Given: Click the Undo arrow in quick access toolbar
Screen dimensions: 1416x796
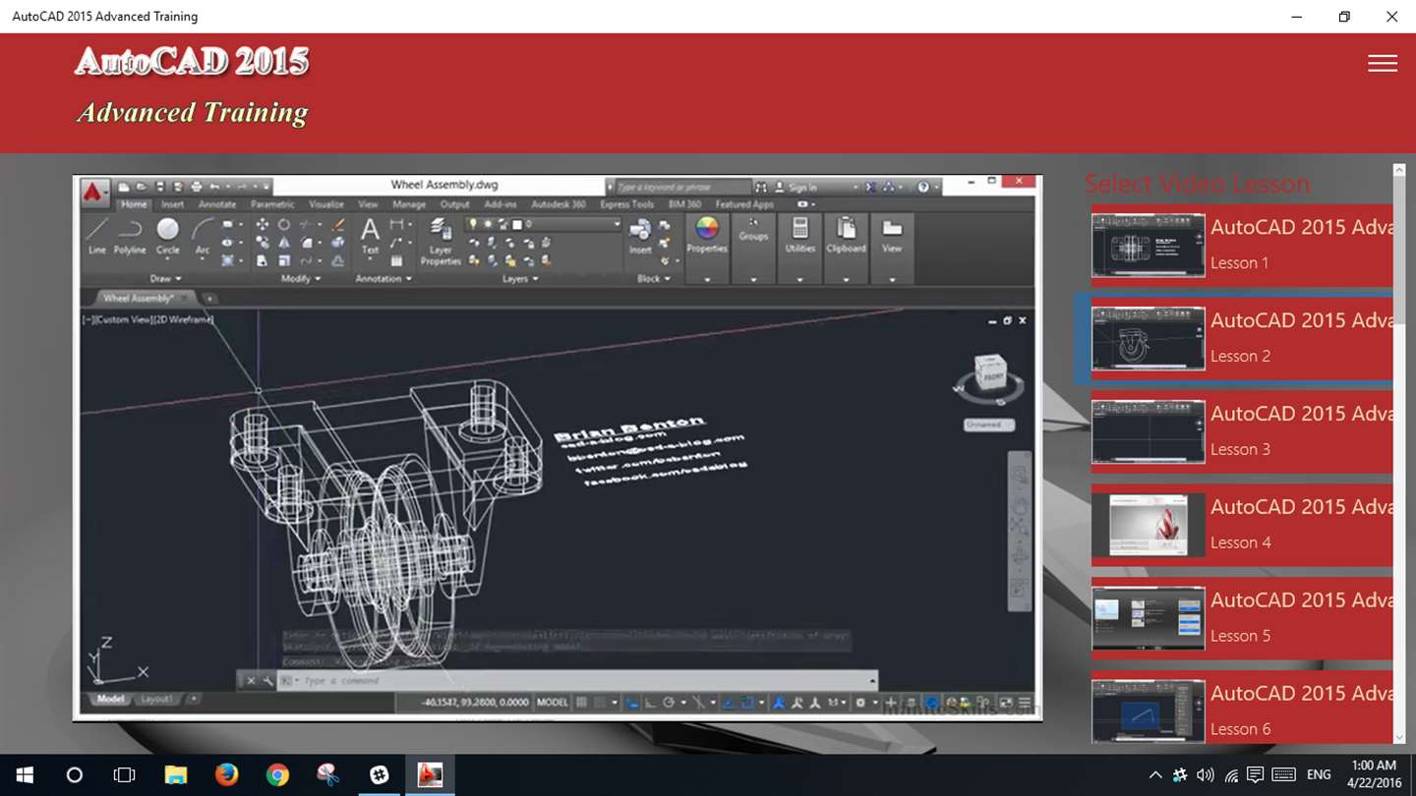Looking at the screenshot, I should tap(214, 187).
